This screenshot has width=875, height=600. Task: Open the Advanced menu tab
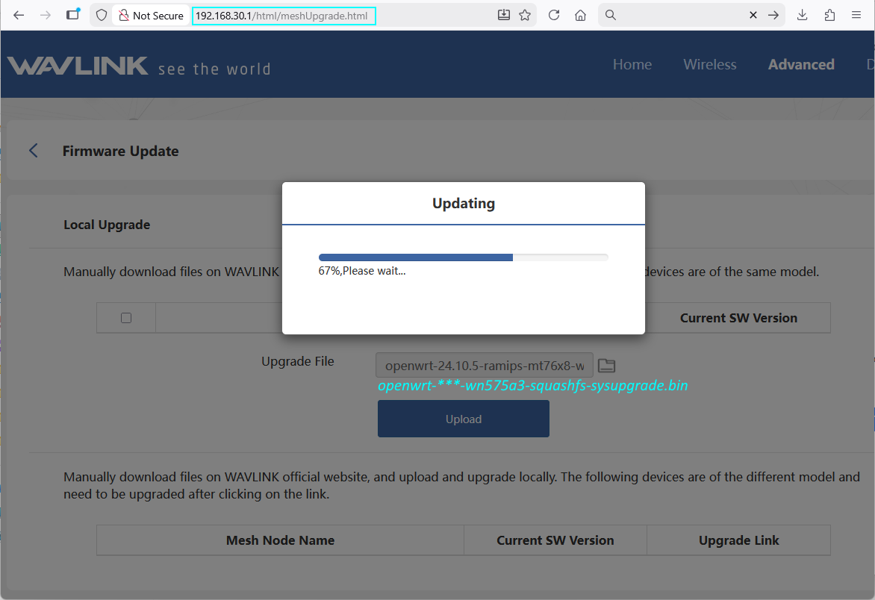[x=801, y=65]
